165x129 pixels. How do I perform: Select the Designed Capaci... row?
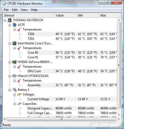[72, 108]
